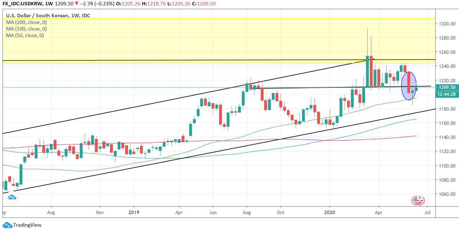Click the 2020 label on time axis
Screen dimensions: 459x232
pos(330,212)
